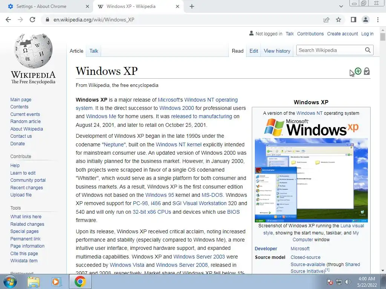The height and width of the screenshot is (289, 386).
Task: Reload the page with the refresh icon
Action: point(32,20)
